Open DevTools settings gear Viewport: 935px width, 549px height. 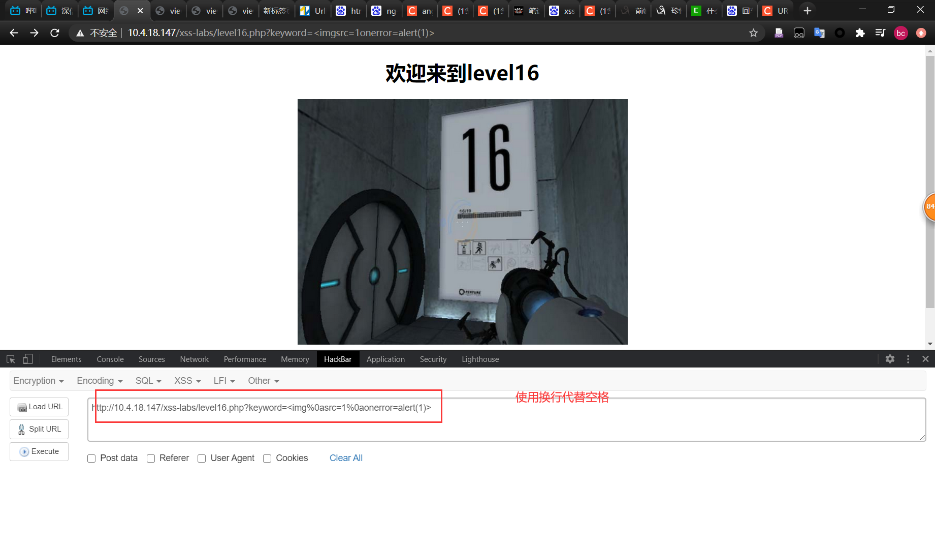pos(890,359)
